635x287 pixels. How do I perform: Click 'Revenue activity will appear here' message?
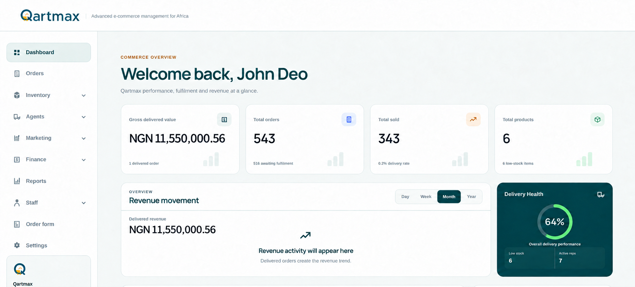(x=306, y=251)
